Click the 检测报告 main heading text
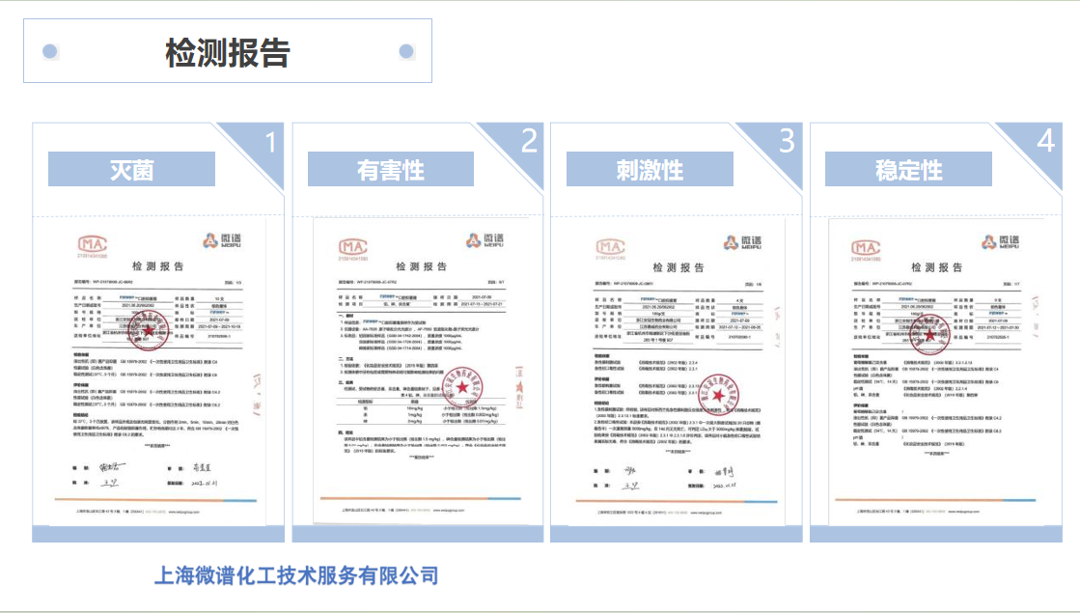The height and width of the screenshot is (613, 1080). tap(228, 52)
